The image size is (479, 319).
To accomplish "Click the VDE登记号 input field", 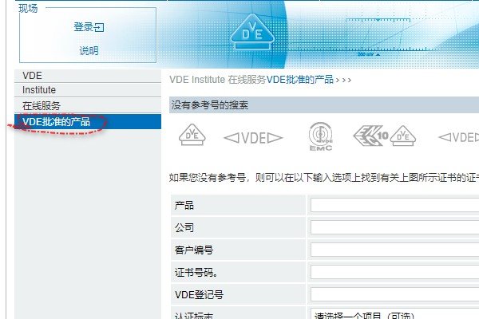I will tap(394, 294).
